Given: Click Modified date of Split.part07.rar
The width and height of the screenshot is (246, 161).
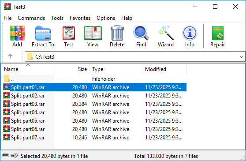Looking at the screenshot, I should click(164, 138).
